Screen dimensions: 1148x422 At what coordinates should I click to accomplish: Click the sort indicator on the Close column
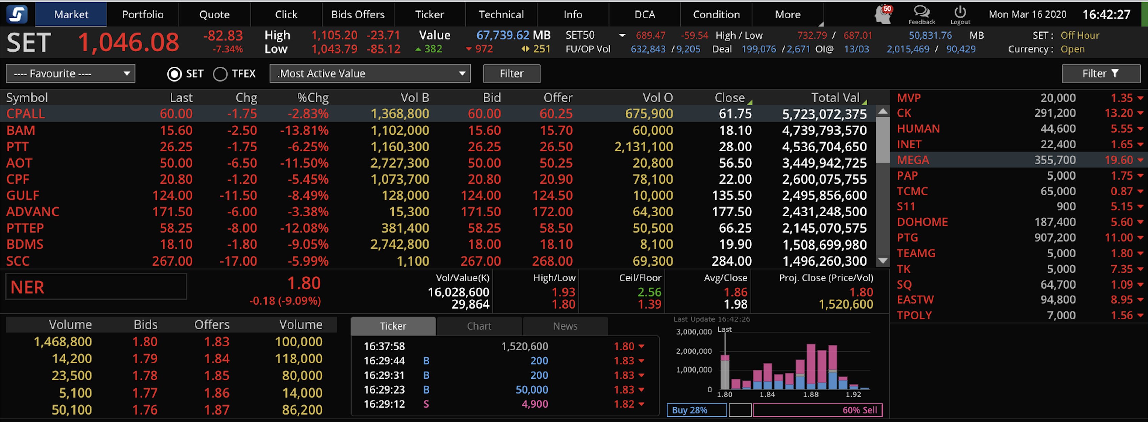pyautogui.click(x=750, y=102)
